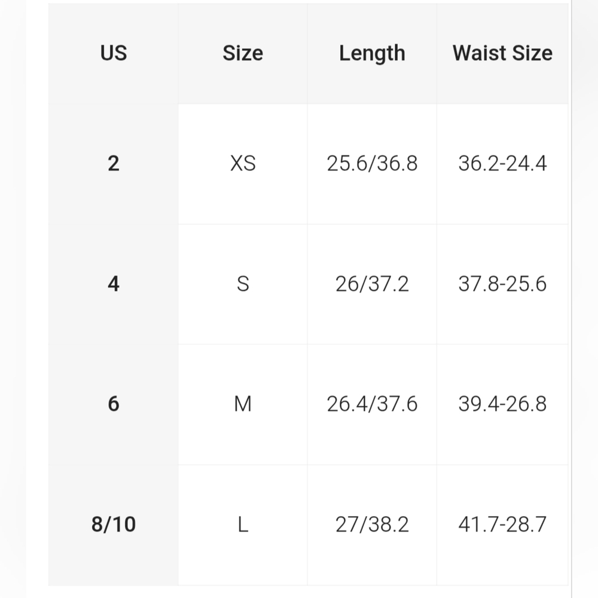Viewport: 598px width, 598px height.
Task: Select the 26.4/37.6 length value
Action: 372,404
